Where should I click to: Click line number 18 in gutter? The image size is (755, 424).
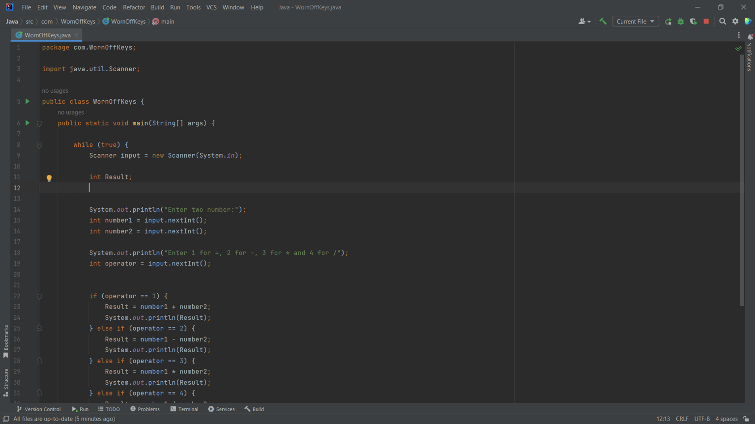pyautogui.click(x=17, y=253)
